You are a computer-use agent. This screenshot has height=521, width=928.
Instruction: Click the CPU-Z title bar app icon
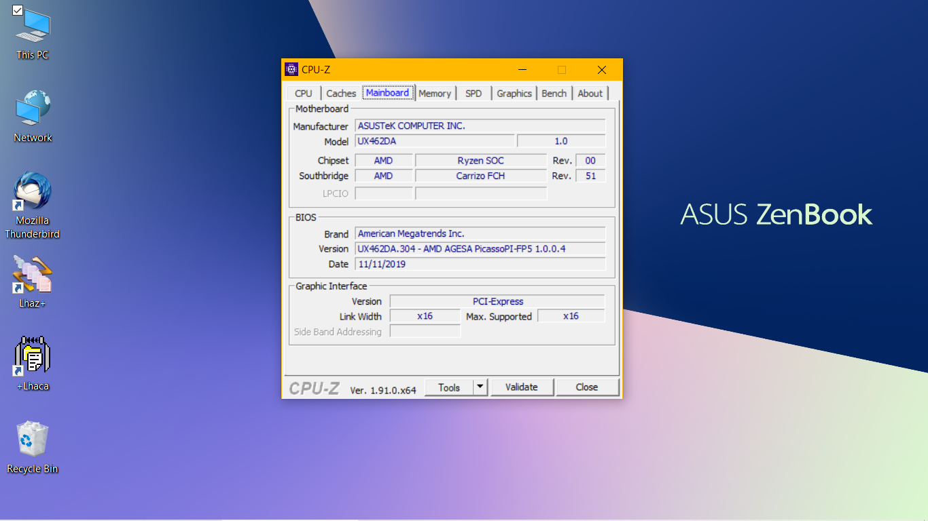click(x=291, y=69)
